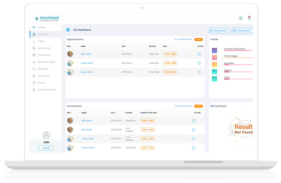The height and width of the screenshot is (183, 281).
Task: Click the gear for the 15:40 - 15:50 appointment
Action: coord(199,72)
